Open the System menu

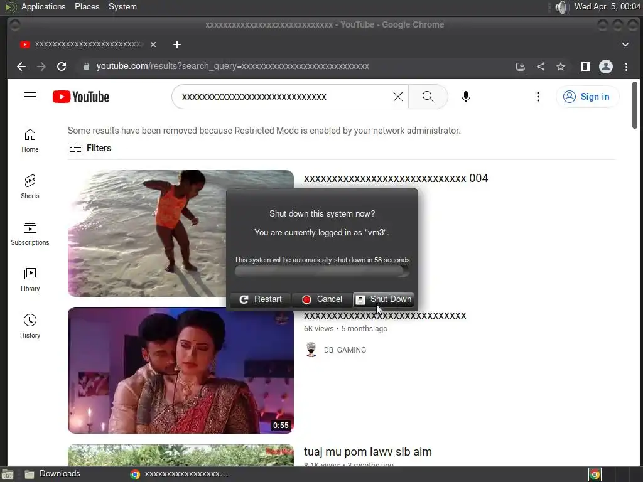tap(122, 6)
